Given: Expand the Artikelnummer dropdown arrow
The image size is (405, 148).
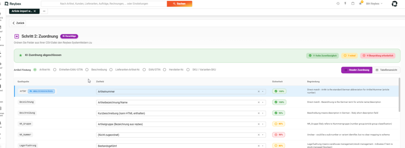Looking at the screenshot, I should coord(263,91).
